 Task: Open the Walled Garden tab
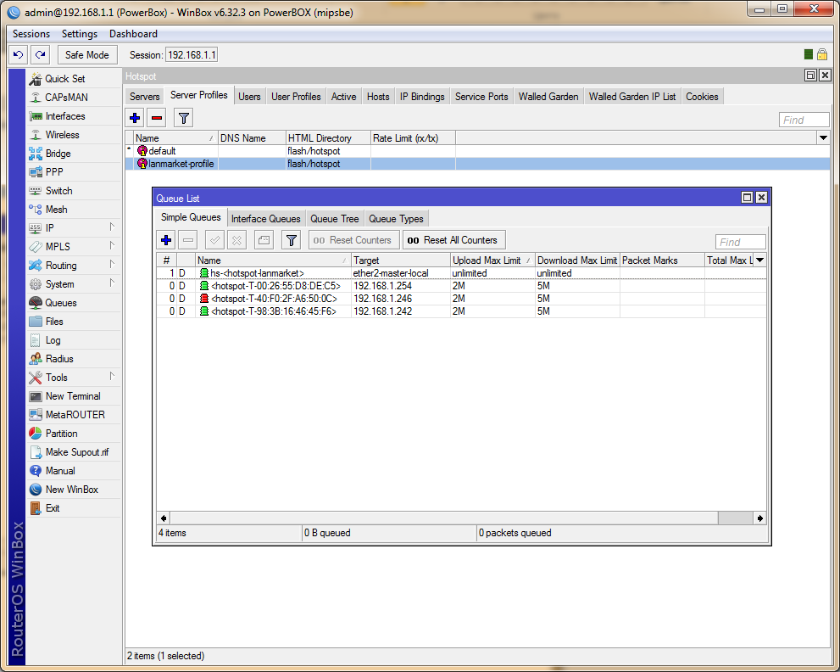click(548, 97)
